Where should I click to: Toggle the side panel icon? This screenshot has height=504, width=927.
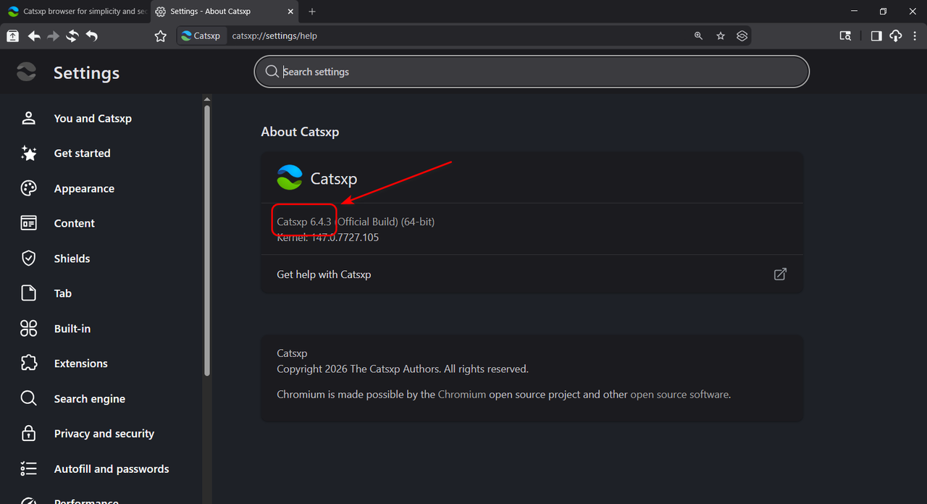pos(876,35)
